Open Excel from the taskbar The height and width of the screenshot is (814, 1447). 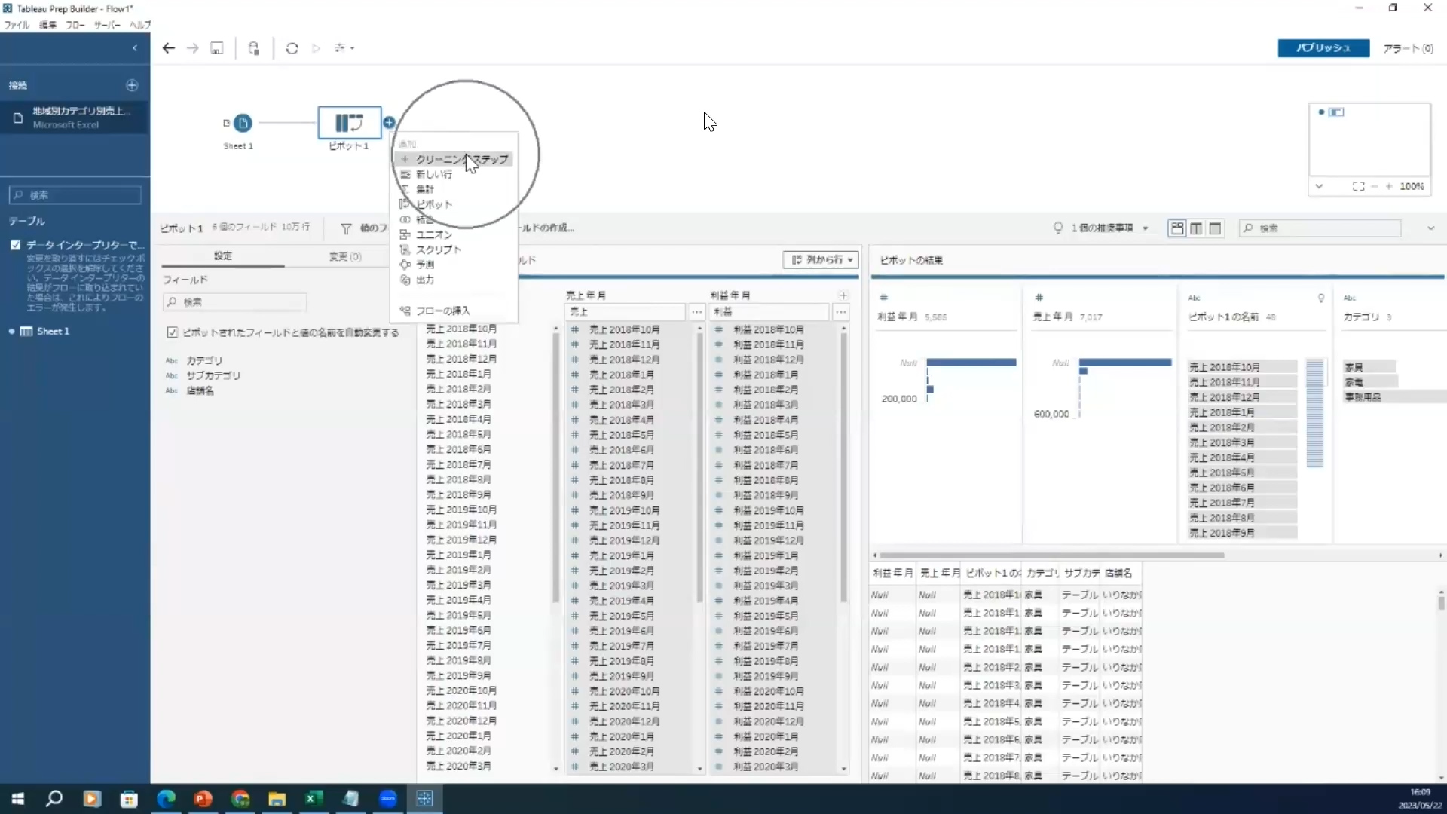[314, 799]
